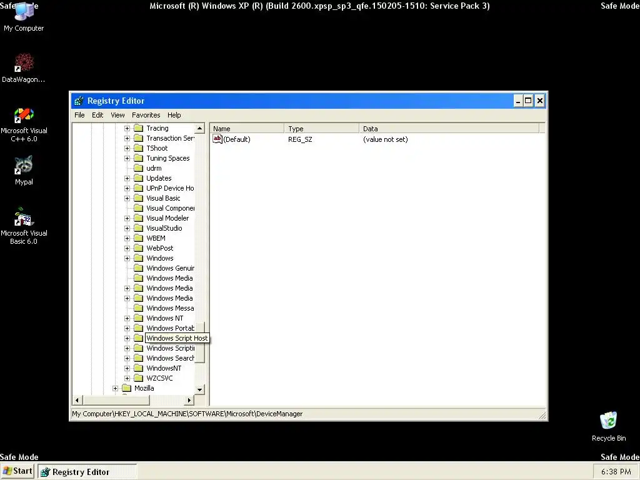Screen dimensions: 640x480
Task: Click the 6:38 PM system clock
Action: tap(616, 472)
